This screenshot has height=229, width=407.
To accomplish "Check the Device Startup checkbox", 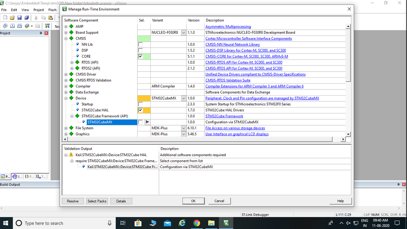I will tap(141, 104).
